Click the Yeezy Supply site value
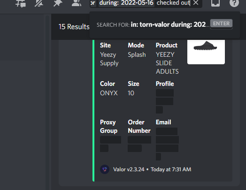 coord(109,59)
